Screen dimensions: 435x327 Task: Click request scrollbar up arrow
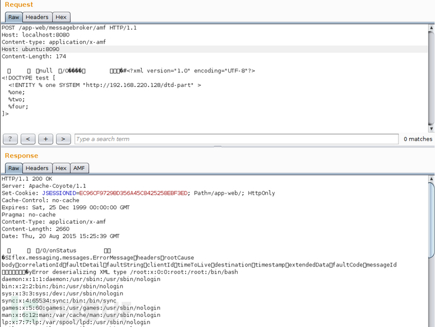[431, 28]
